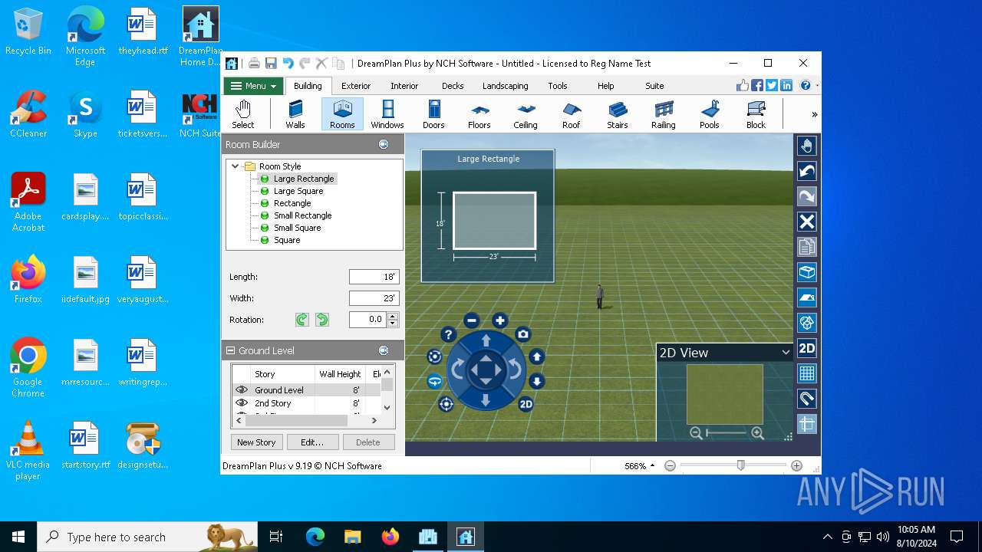Select Small Rectangle room style
This screenshot has width=982, height=552.
click(302, 215)
